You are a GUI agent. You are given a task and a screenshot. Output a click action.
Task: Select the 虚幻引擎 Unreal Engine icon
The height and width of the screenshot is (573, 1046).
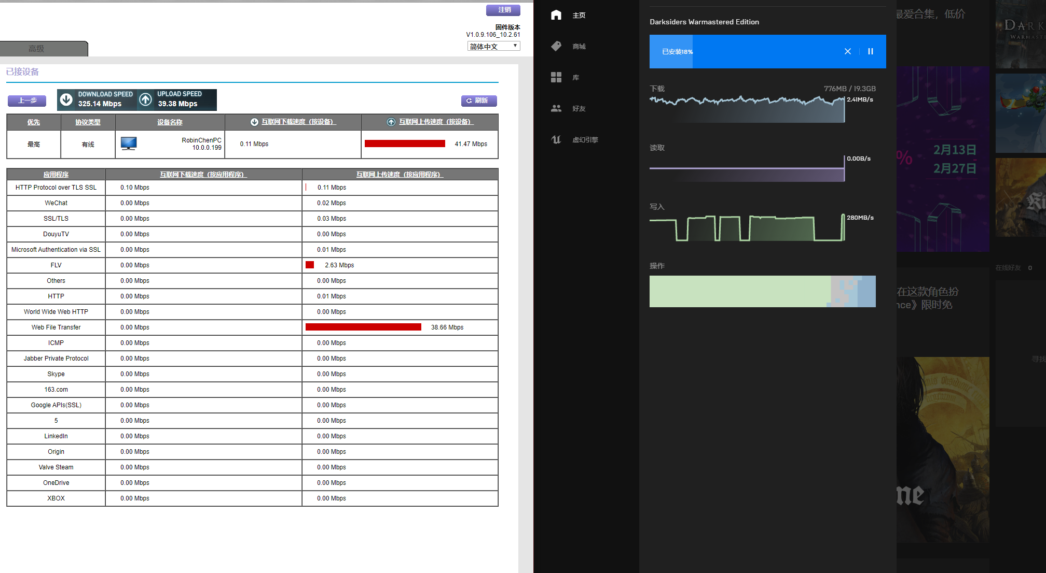[556, 139]
